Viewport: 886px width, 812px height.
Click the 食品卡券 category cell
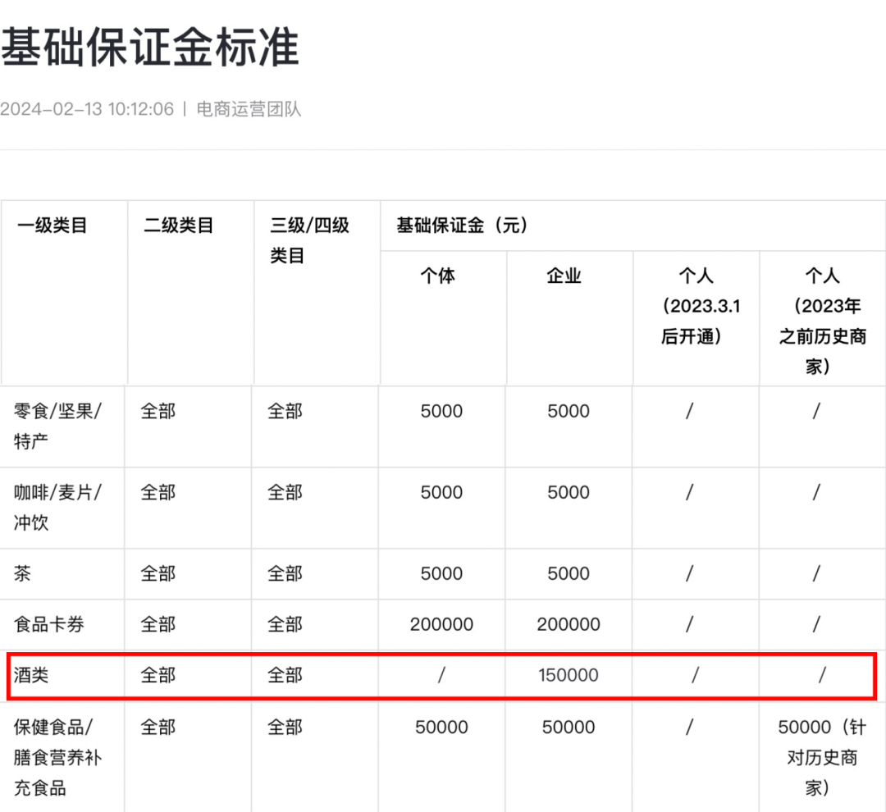[49, 625]
